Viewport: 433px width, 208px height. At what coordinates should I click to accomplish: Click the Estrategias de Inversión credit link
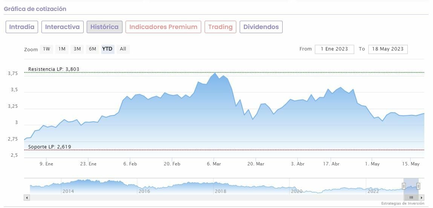(x=402, y=203)
